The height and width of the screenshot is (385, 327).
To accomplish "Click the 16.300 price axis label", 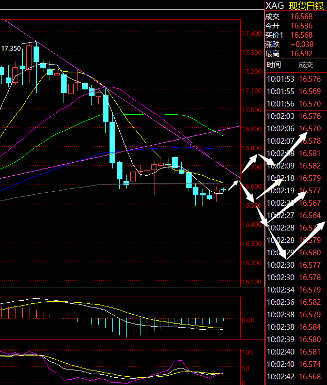I will coord(252,244).
